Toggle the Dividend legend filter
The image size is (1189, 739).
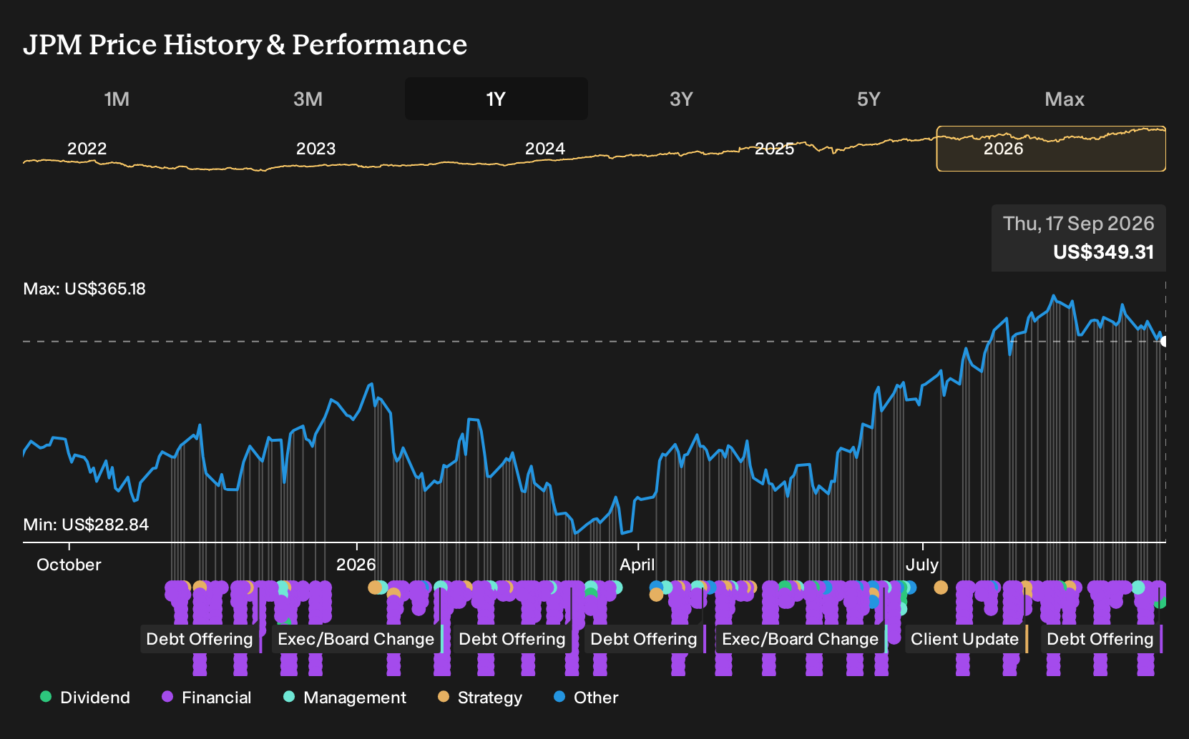pos(84,698)
